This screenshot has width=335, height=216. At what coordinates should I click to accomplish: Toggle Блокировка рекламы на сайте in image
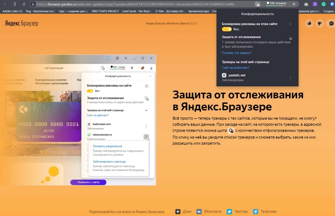point(90,91)
